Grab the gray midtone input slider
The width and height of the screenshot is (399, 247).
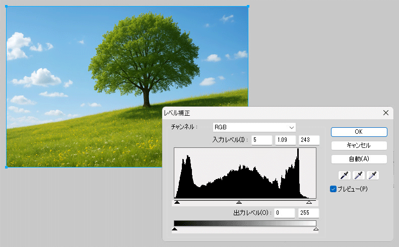click(x=239, y=202)
